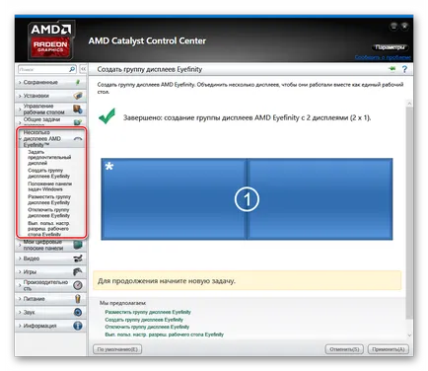This screenshot has width=428, height=371.
Task: Select Вып. польз. настр. разреш. sidebar item
Action: (48, 229)
